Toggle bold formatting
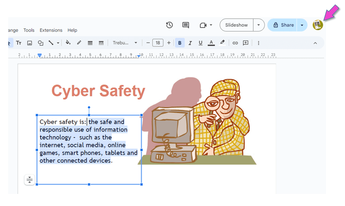The image size is (345, 206). [x=180, y=43]
